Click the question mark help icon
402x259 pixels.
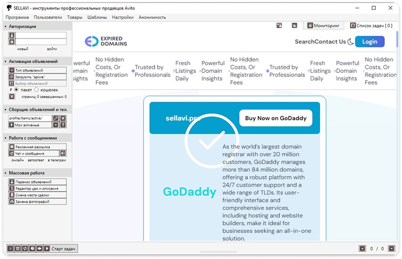click(63, 125)
